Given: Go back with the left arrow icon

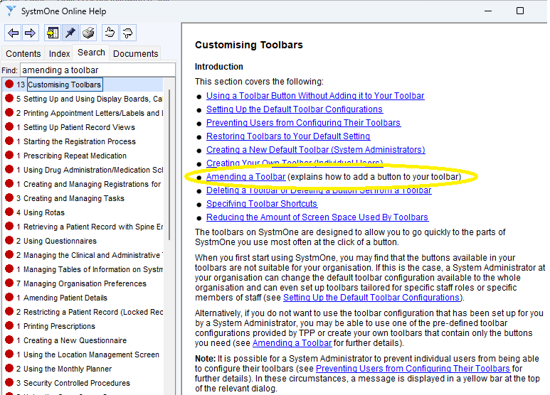Looking at the screenshot, I should 13,33.
